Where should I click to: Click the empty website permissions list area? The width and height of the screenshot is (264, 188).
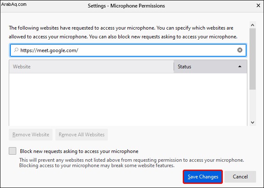pyautogui.click(x=128, y=100)
